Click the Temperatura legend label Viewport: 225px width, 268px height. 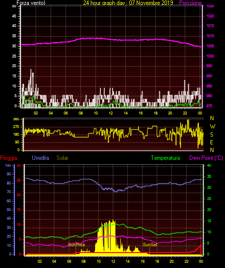(x=166, y=158)
